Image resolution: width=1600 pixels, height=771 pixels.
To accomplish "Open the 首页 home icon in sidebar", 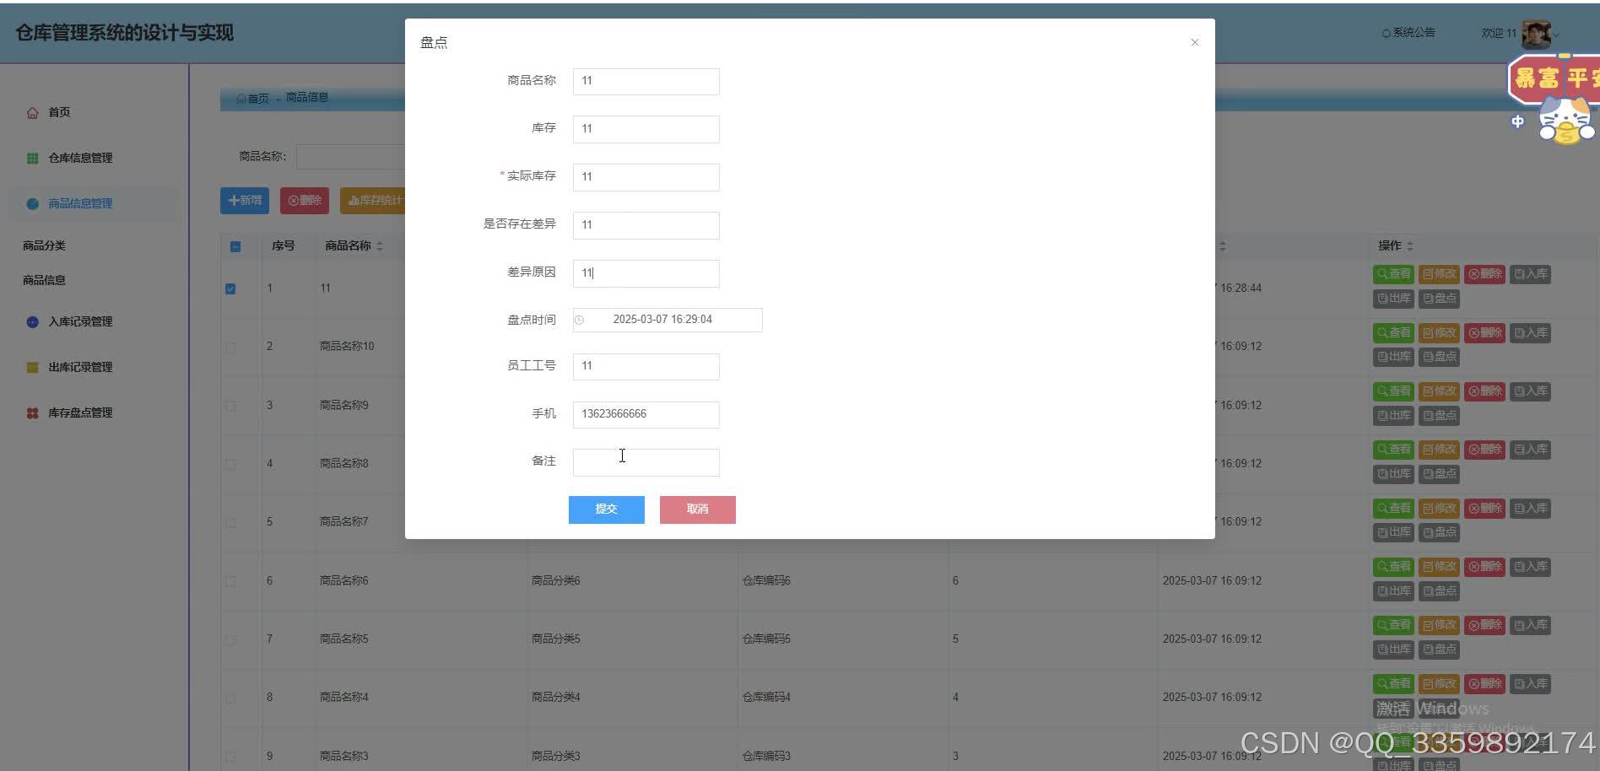I will pyautogui.click(x=32, y=111).
